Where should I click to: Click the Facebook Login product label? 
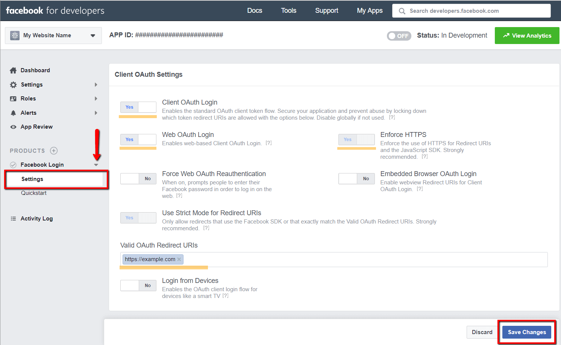click(x=42, y=165)
